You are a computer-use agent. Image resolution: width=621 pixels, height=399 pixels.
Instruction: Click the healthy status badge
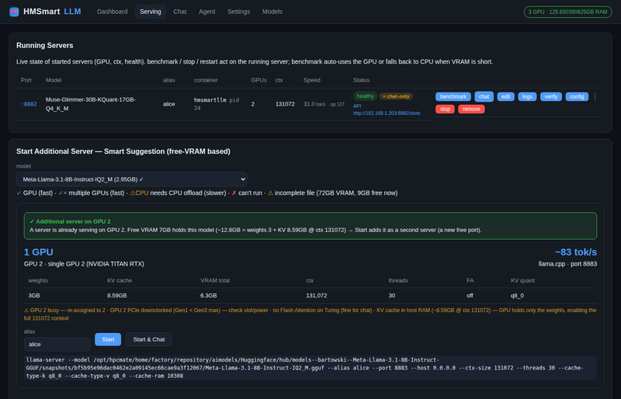[x=365, y=96]
